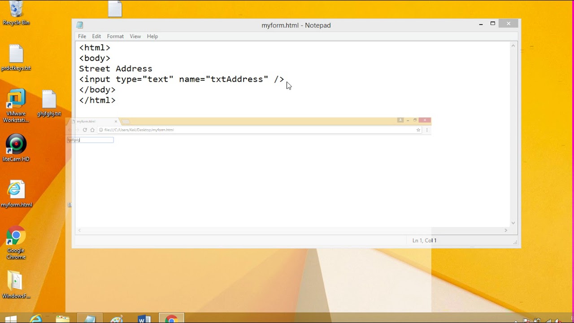Click the Word icon in the taskbar
This screenshot has height=323, width=574.
click(144, 319)
